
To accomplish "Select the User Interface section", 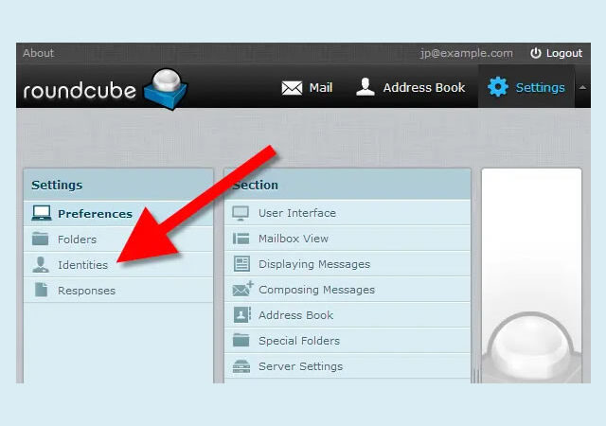I will pyautogui.click(x=348, y=213).
